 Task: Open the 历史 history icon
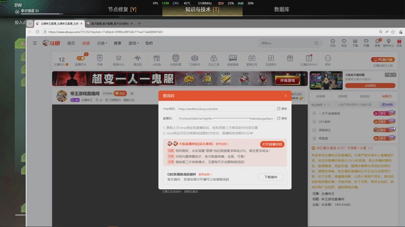point(333,41)
